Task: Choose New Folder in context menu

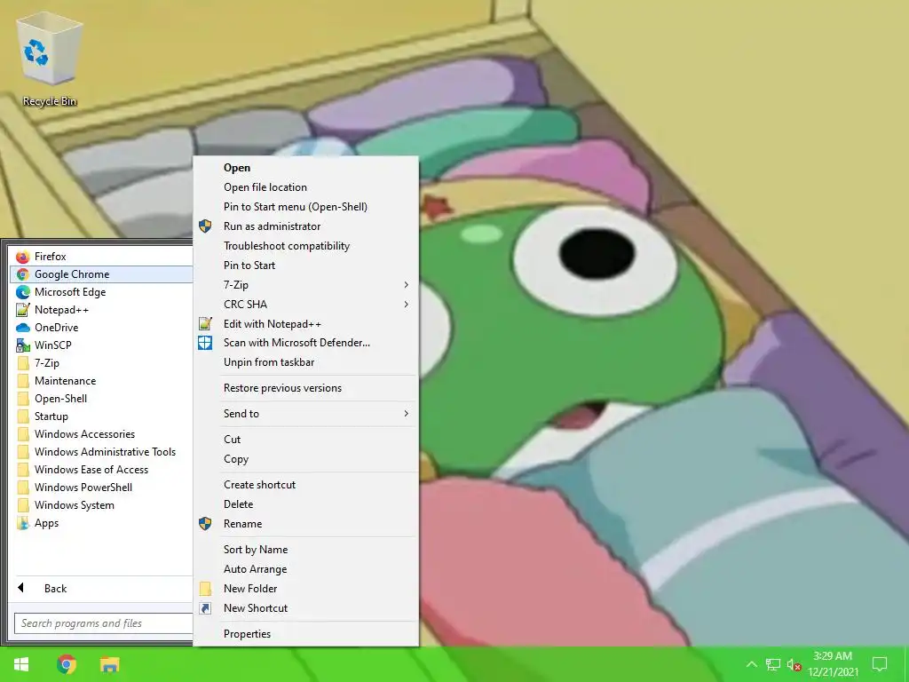Action: point(305,589)
